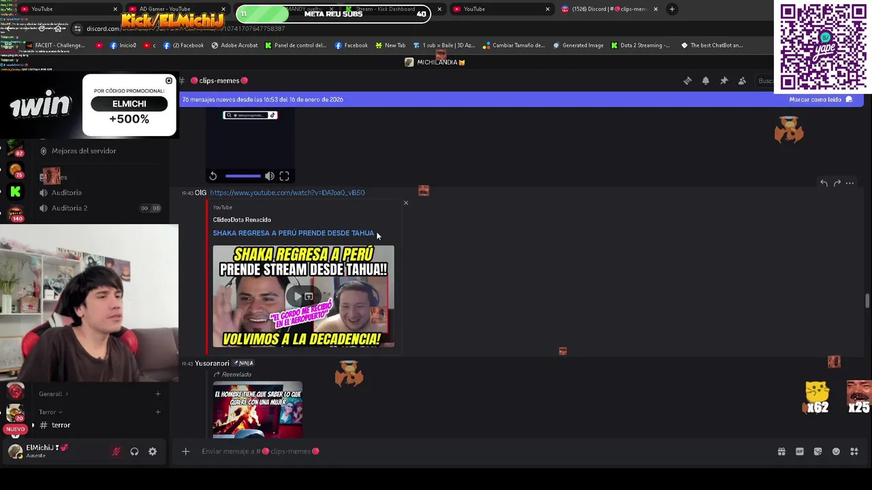
Task: Collapse the Terror category
Action: point(50,412)
